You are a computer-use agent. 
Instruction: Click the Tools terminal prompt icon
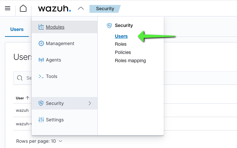click(41, 76)
